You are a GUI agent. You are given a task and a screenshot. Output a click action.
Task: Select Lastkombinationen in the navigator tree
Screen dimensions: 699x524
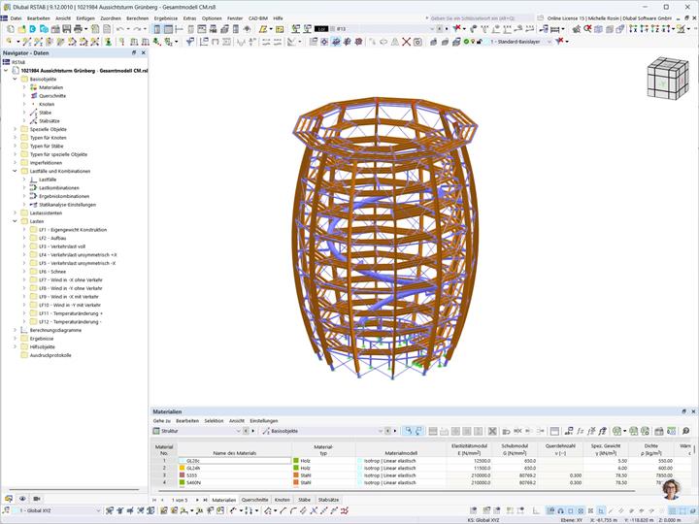(x=59, y=187)
